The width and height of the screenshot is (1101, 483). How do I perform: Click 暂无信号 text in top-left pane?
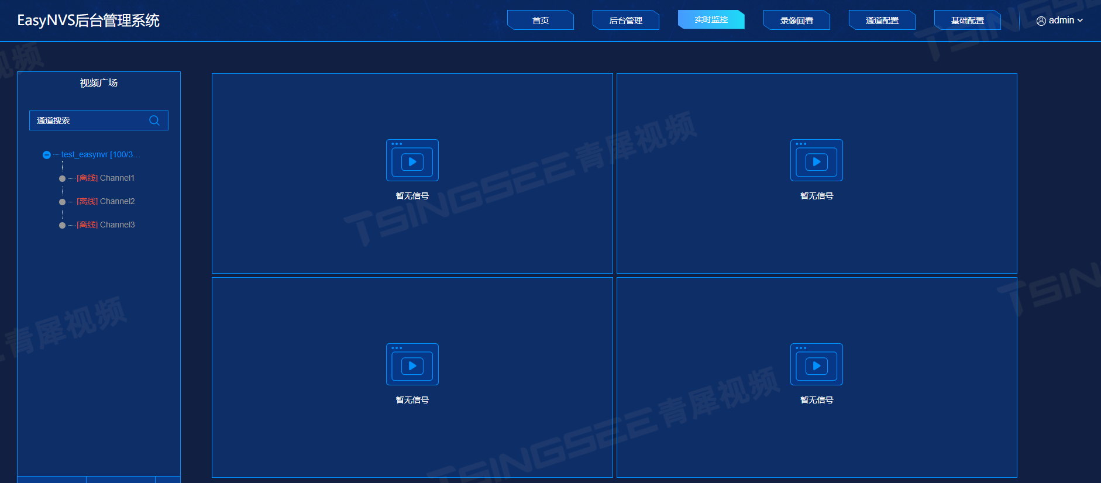click(412, 196)
